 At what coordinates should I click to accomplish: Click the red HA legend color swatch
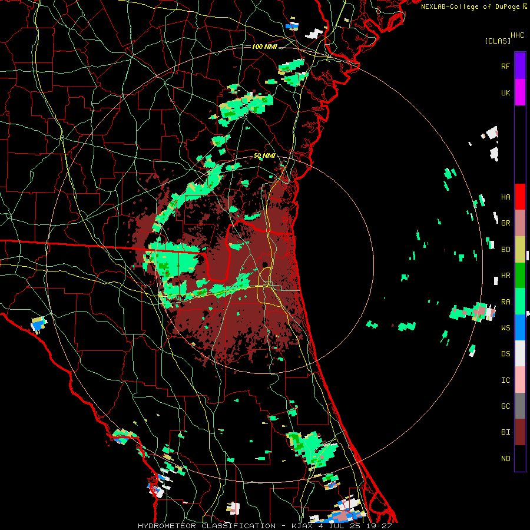pos(520,197)
